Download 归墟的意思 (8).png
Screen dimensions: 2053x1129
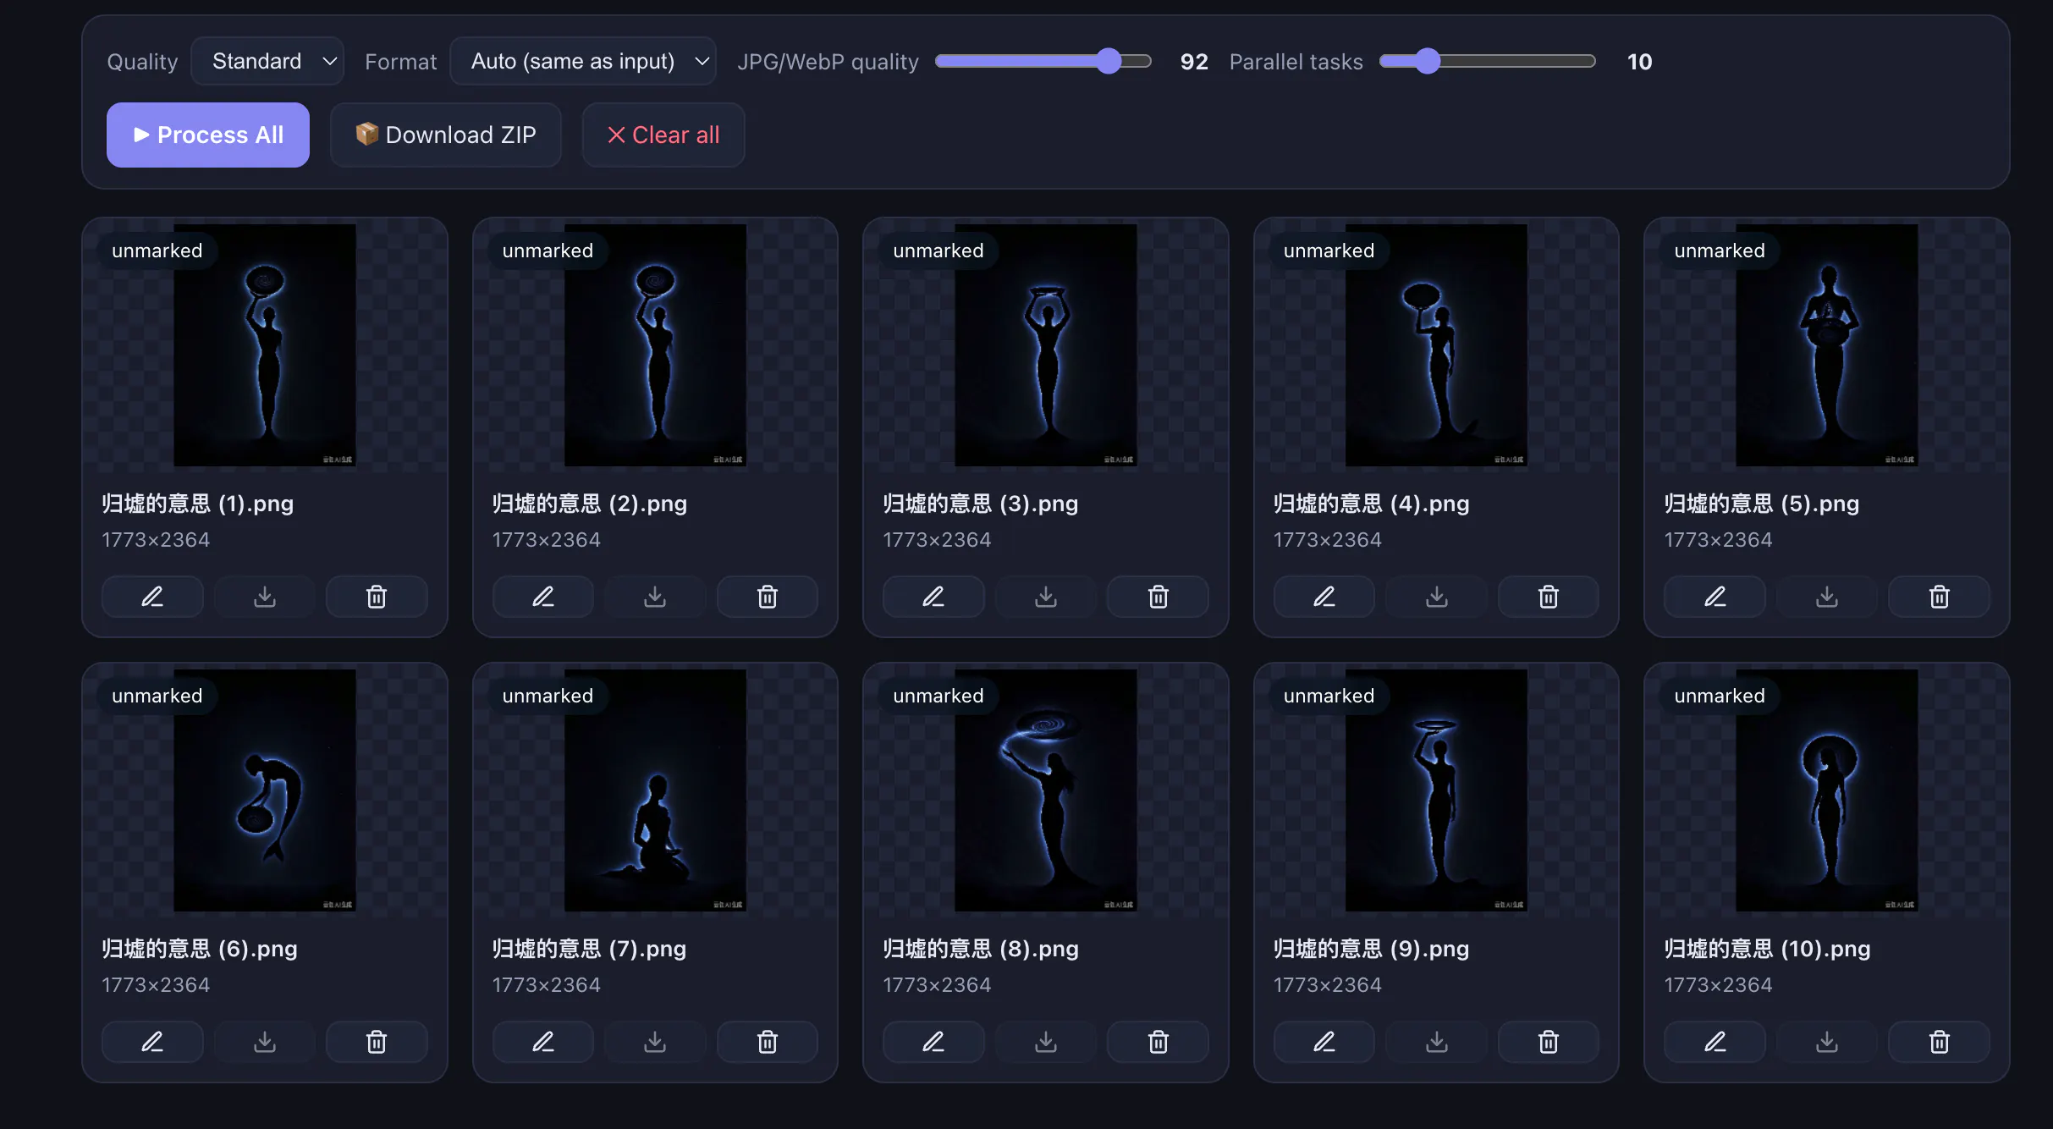click(x=1046, y=1042)
